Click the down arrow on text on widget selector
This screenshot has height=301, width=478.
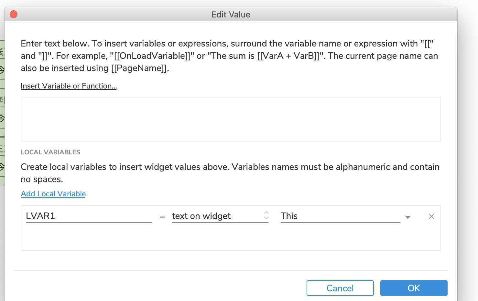coord(266,218)
